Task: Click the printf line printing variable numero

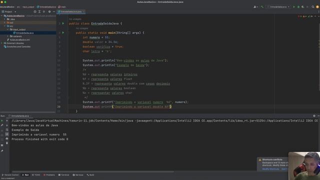Action: coord(135,102)
